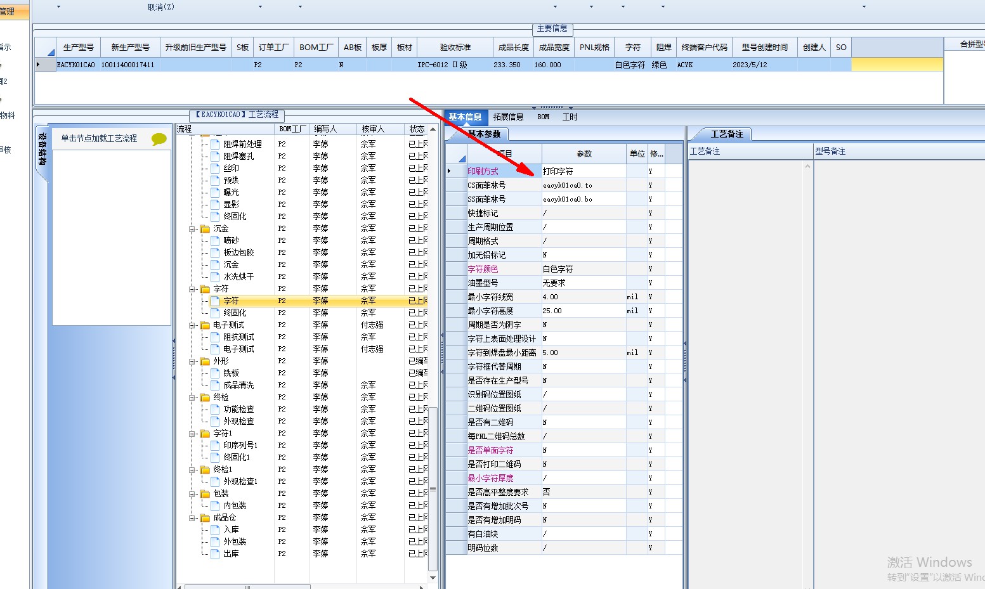985x589 pixels.
Task: Collapse the 沉金 tree group
Action: [192, 229]
